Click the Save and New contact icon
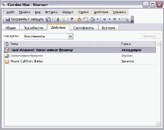Viewport: 164px width, 130px height. coord(48,19)
